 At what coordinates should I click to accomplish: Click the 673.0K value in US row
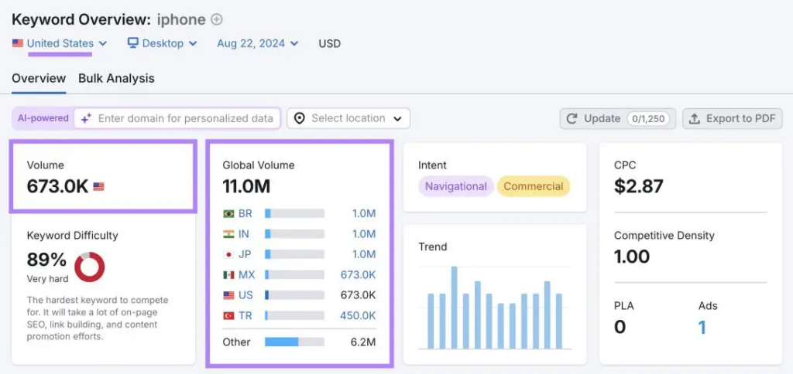pyautogui.click(x=358, y=295)
